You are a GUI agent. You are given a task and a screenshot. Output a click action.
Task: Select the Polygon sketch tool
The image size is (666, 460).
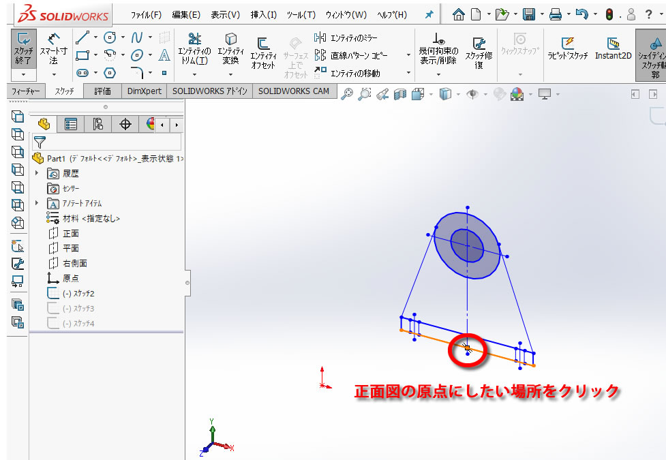(110, 73)
